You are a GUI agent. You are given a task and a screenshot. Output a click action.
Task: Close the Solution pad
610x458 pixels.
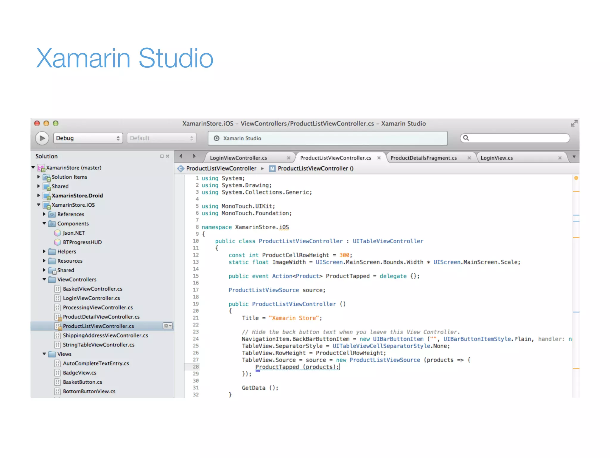point(168,156)
